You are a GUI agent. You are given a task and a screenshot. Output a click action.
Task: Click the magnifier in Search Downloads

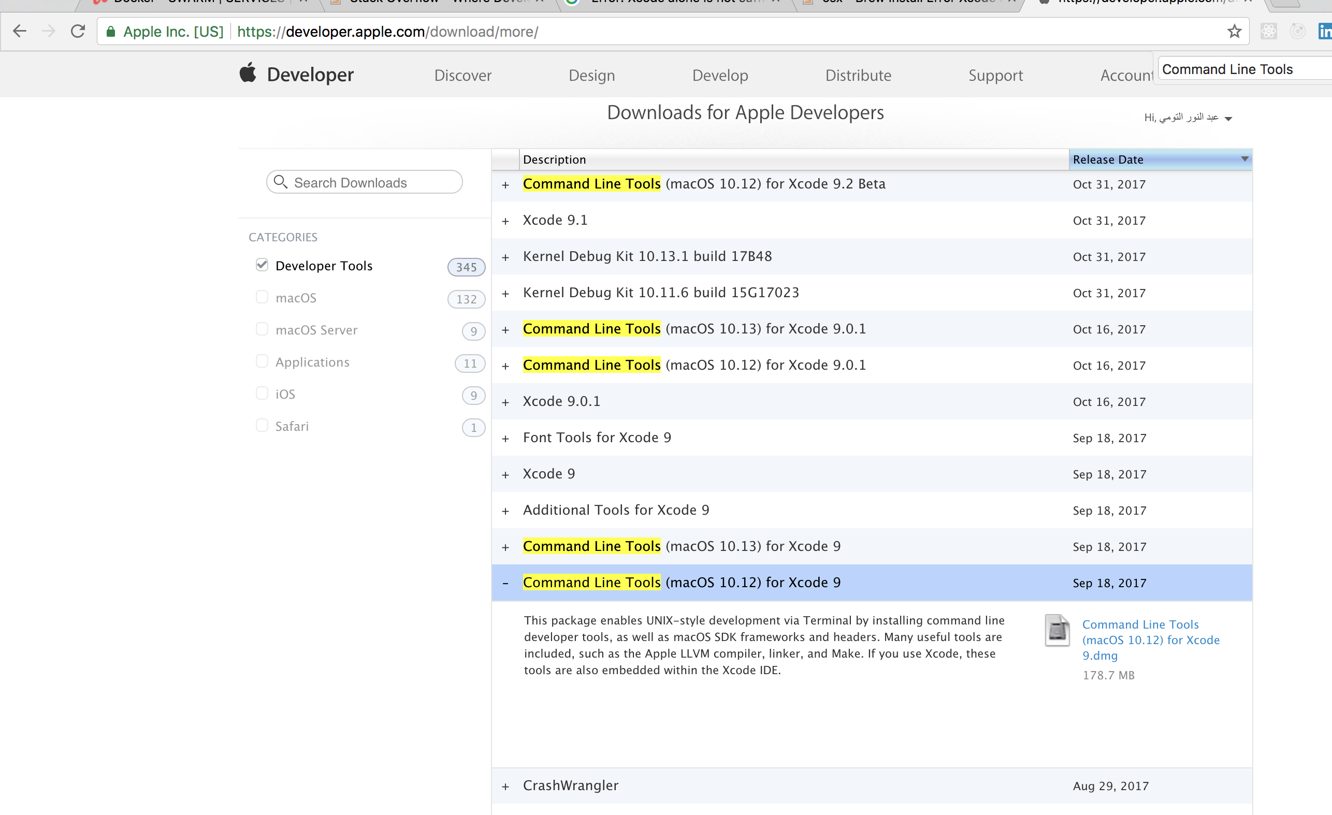click(280, 182)
